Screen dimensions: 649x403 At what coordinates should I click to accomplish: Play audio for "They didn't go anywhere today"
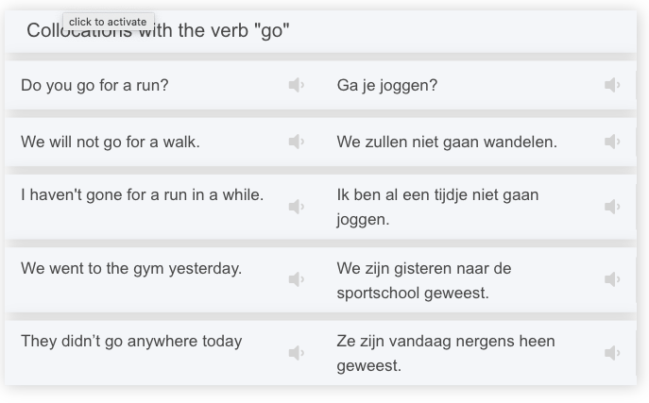click(296, 353)
